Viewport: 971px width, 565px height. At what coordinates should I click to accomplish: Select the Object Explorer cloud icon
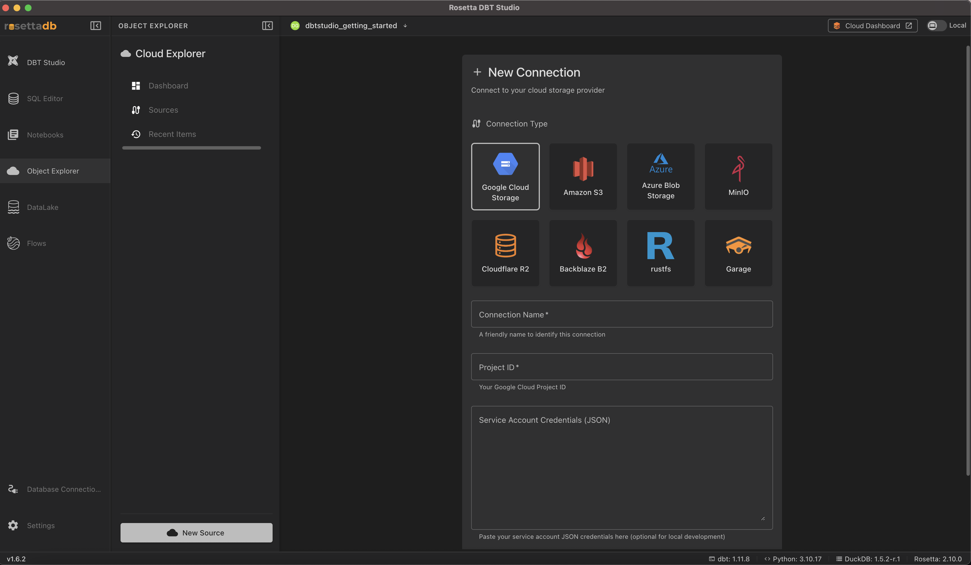(x=14, y=171)
